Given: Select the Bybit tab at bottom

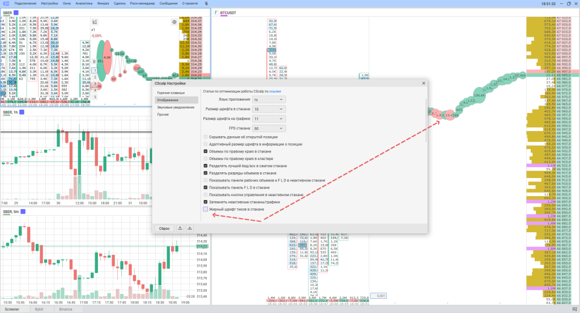Looking at the screenshot, I should coord(39,309).
